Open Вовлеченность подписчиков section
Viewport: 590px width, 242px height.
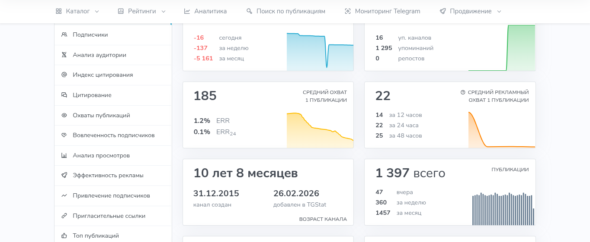113,135
